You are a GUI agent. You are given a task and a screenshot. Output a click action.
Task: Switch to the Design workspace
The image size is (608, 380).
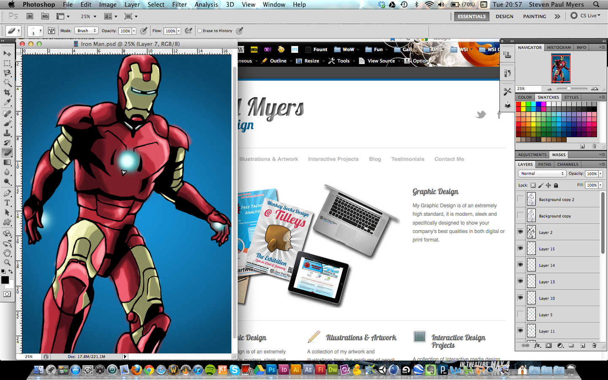[505, 16]
